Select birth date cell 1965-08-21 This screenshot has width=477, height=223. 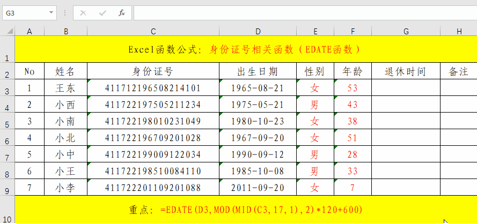pyautogui.click(x=258, y=88)
